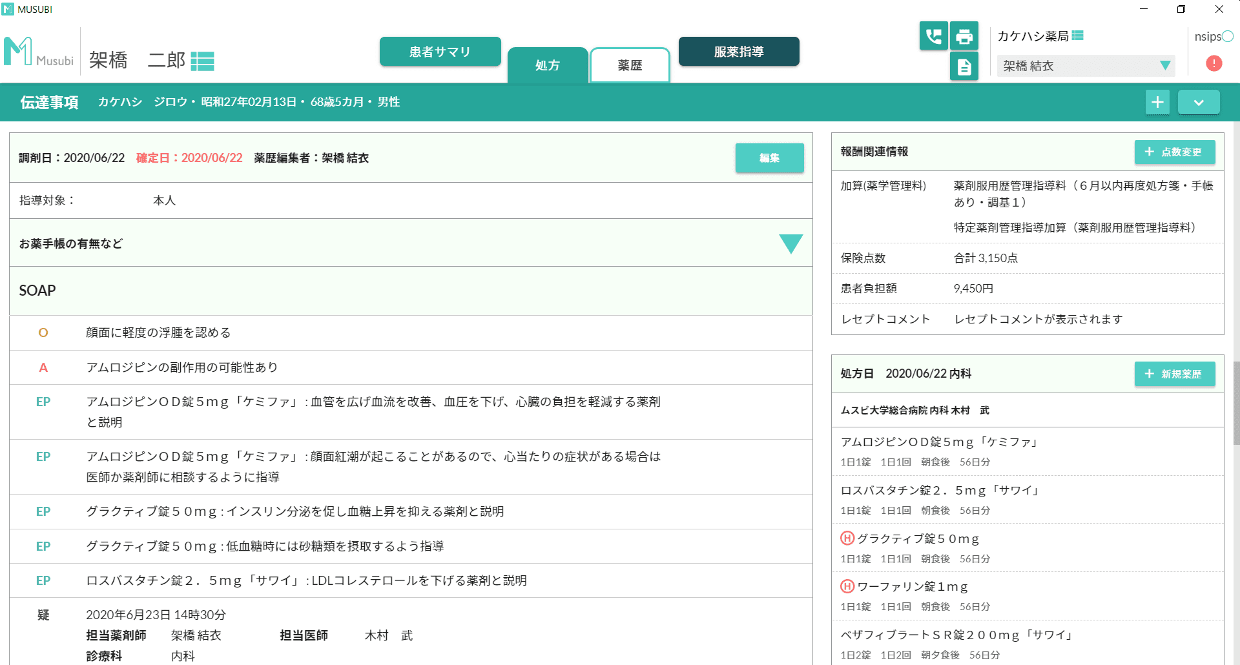Click カケハシ薬局 pharmacy name

pyautogui.click(x=1033, y=36)
